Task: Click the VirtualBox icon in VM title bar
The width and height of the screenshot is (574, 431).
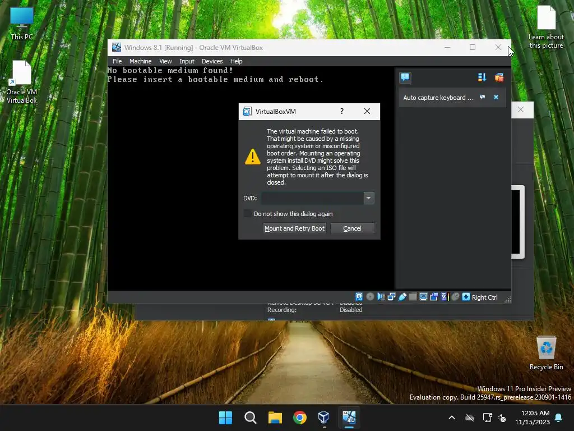Action: 117,47
